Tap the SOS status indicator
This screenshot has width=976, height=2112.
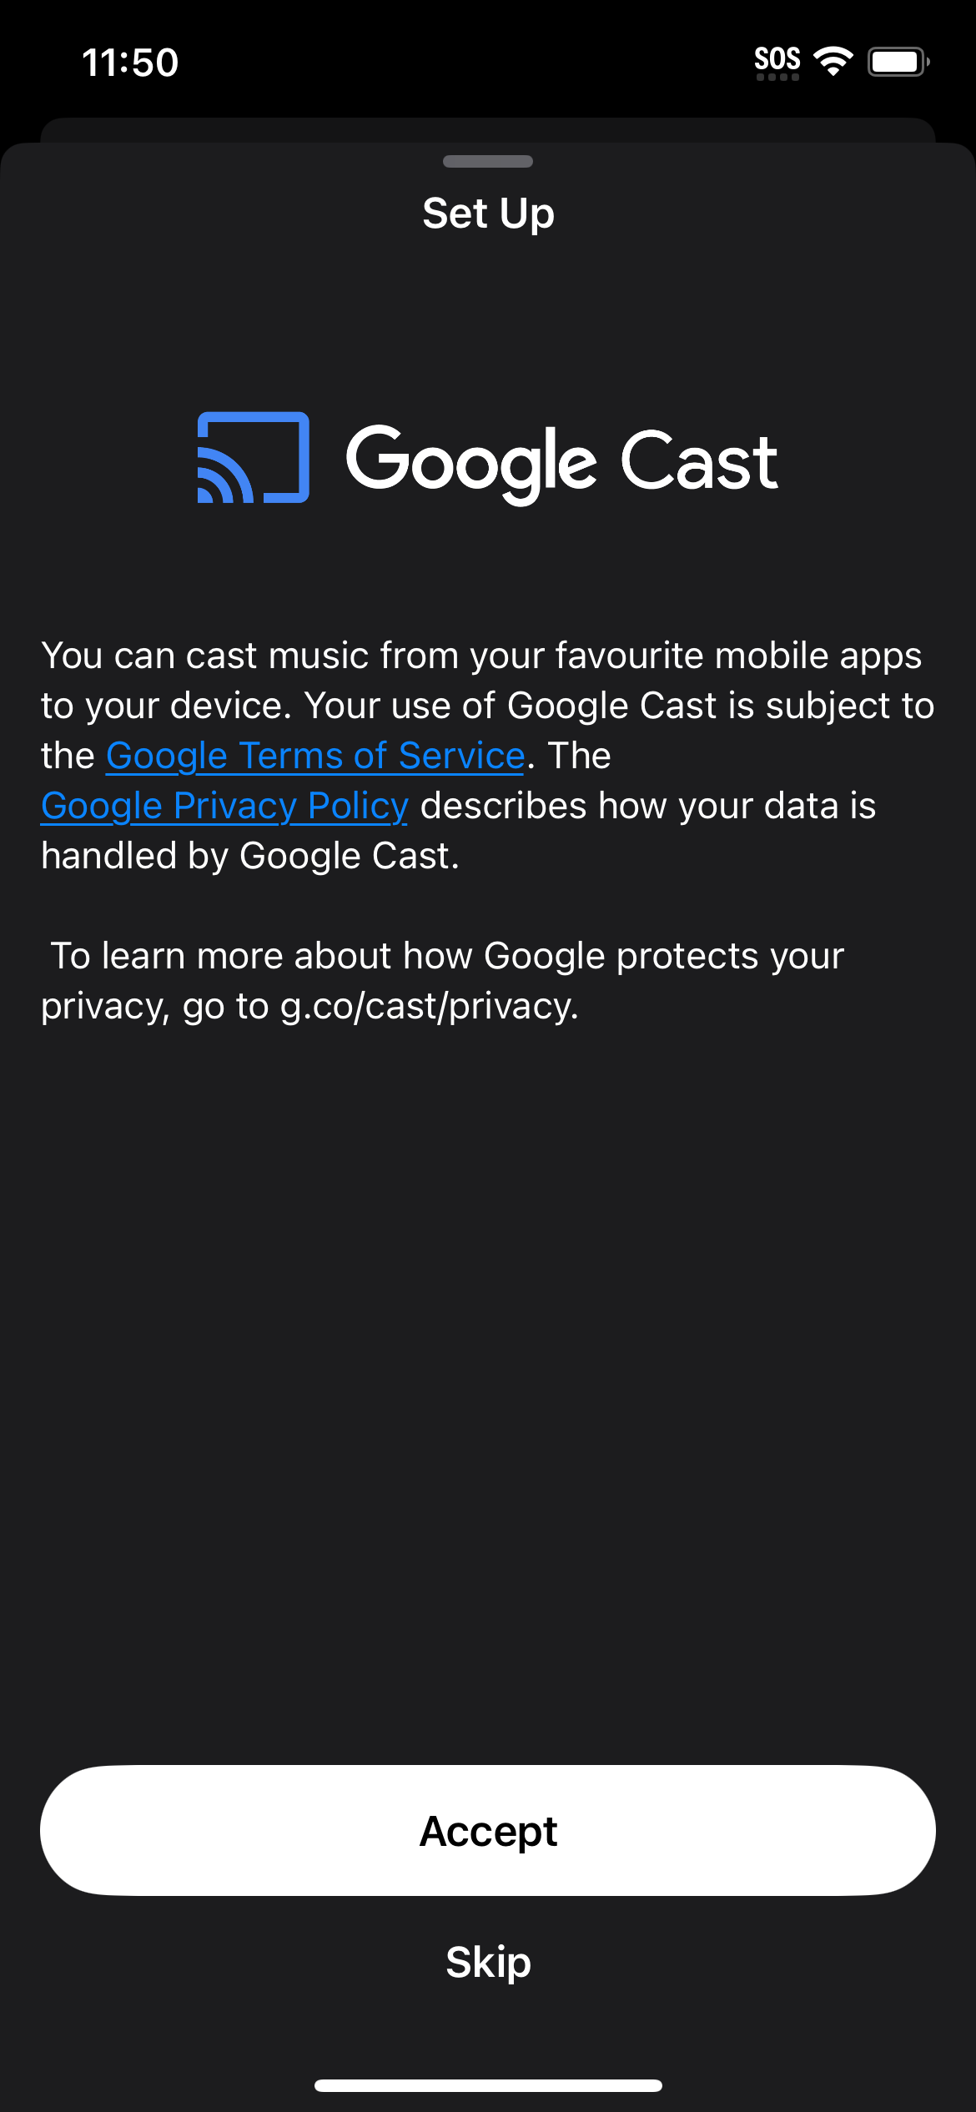[777, 58]
